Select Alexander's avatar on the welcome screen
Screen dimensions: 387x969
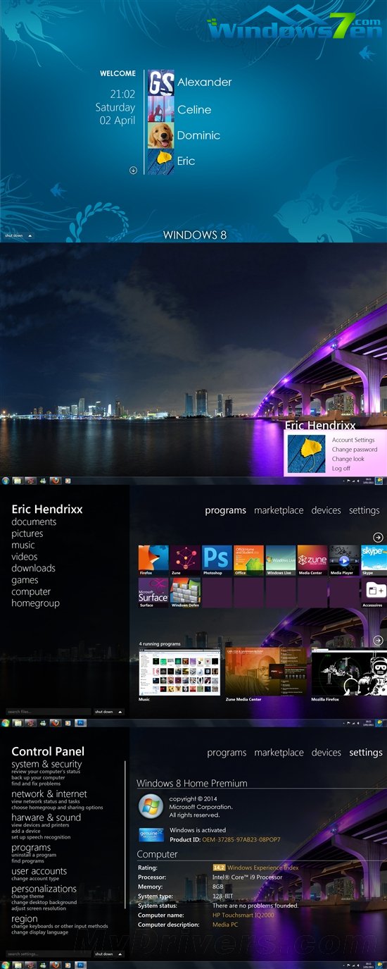click(161, 82)
